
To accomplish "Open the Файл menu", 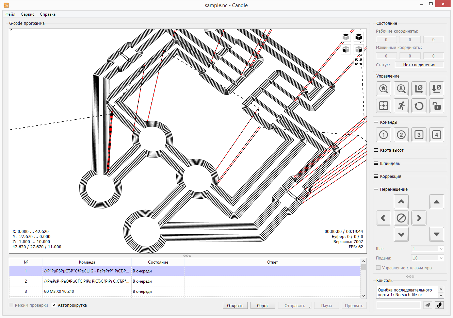I will coord(10,14).
